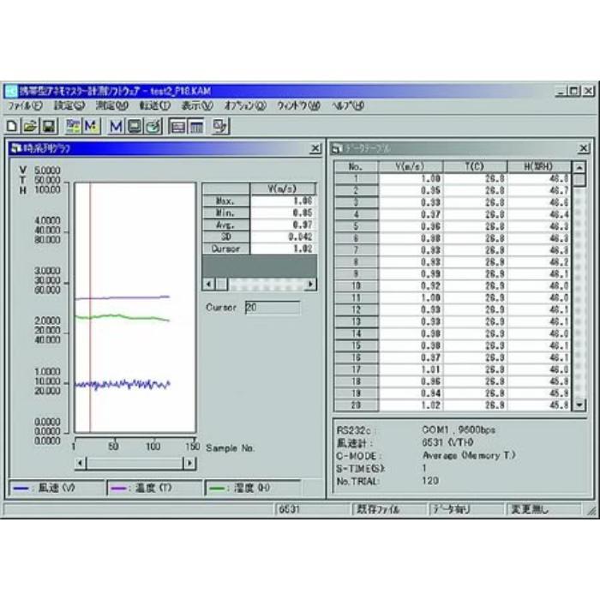Image resolution: width=600 pixels, height=600 pixels.
Task: Click the New file toolbar icon
Action: tap(12, 127)
